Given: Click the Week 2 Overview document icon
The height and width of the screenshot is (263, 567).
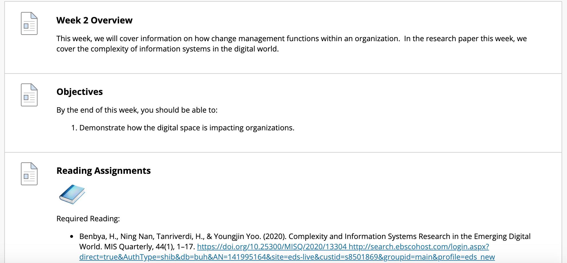Looking at the screenshot, I should click(x=29, y=23).
